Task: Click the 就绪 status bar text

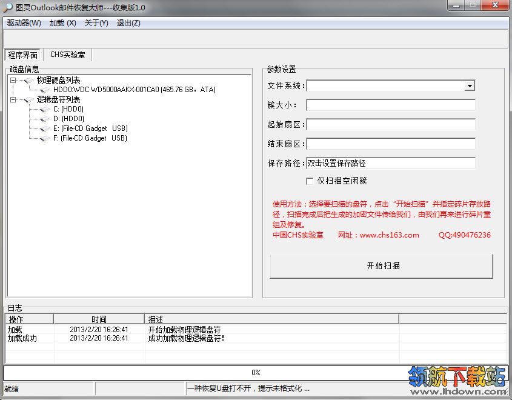Action: tap(12, 389)
